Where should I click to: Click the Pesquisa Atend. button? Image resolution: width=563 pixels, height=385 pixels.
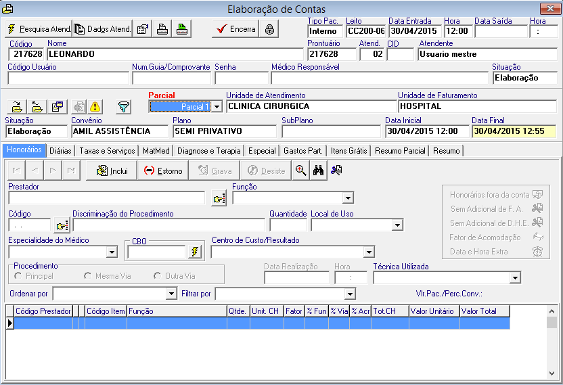coord(39,28)
